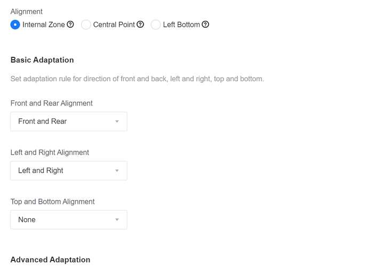367x270 pixels.
Task: Click the Internal Zone label text
Action: 44,25
